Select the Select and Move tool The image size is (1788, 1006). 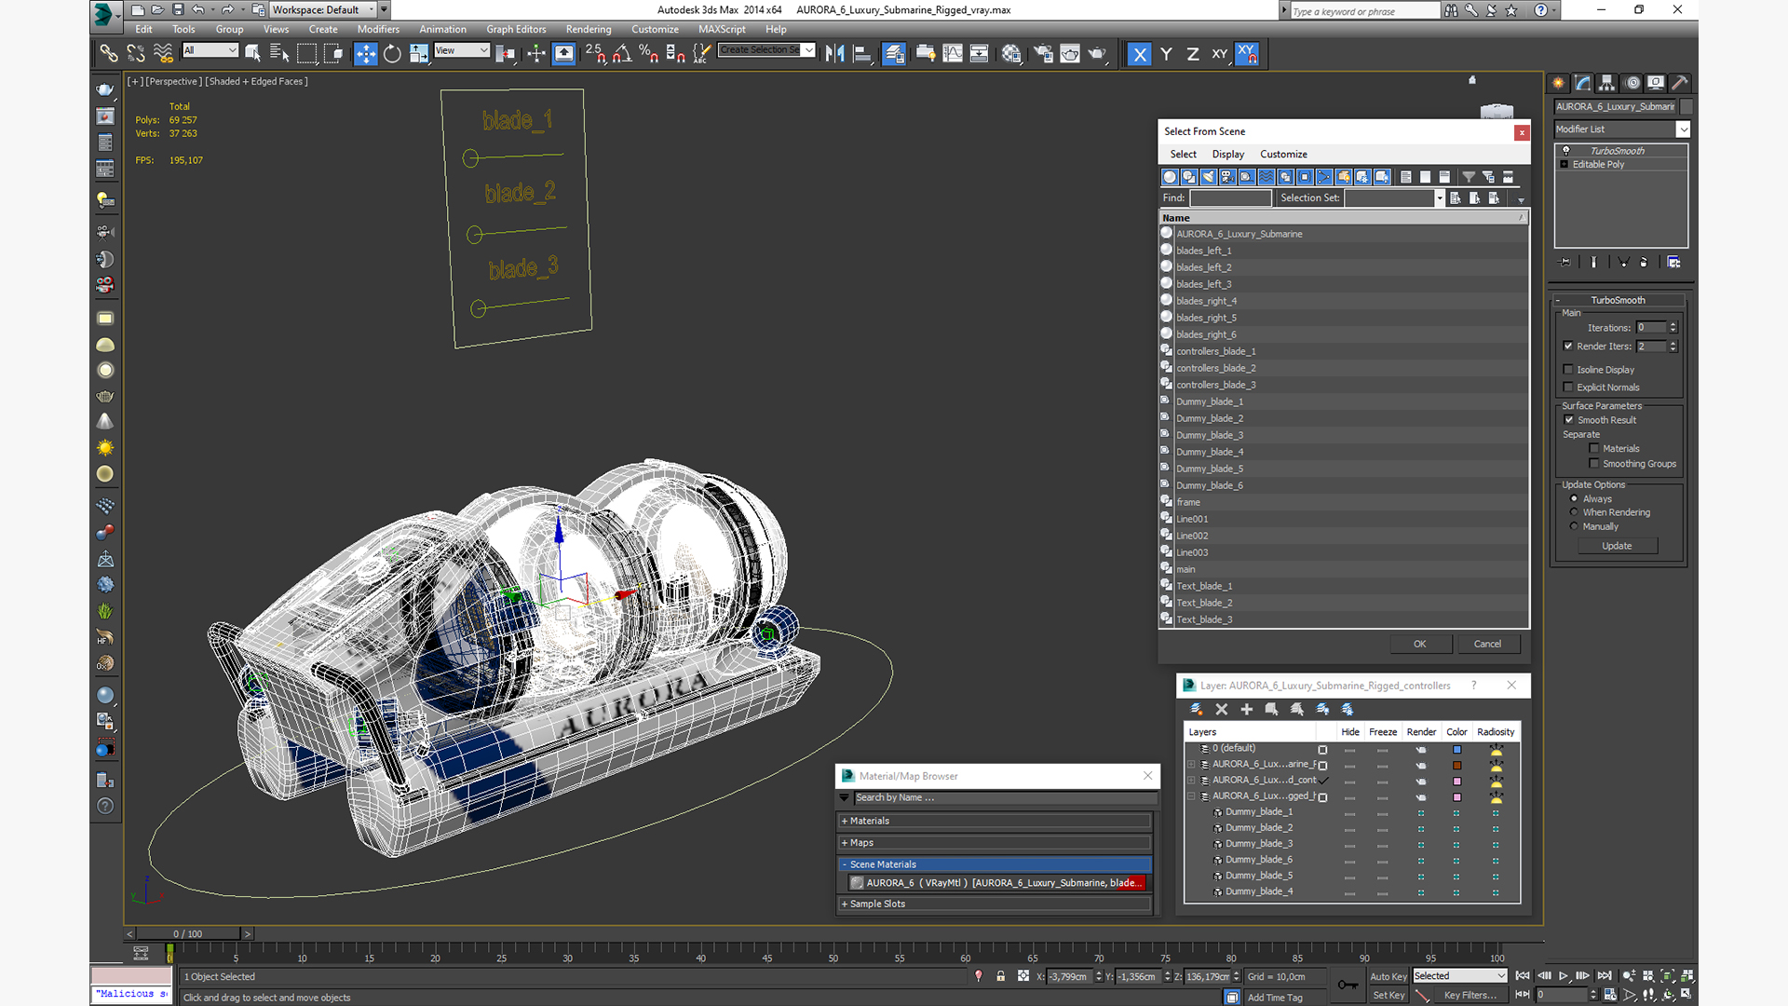(x=365, y=54)
